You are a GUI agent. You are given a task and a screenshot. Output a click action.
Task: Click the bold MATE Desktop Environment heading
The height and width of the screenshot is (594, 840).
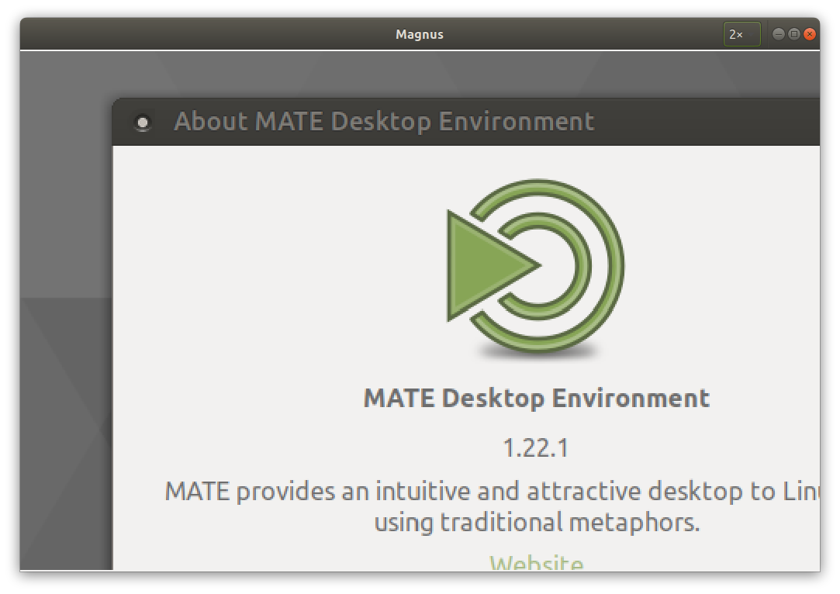click(536, 399)
